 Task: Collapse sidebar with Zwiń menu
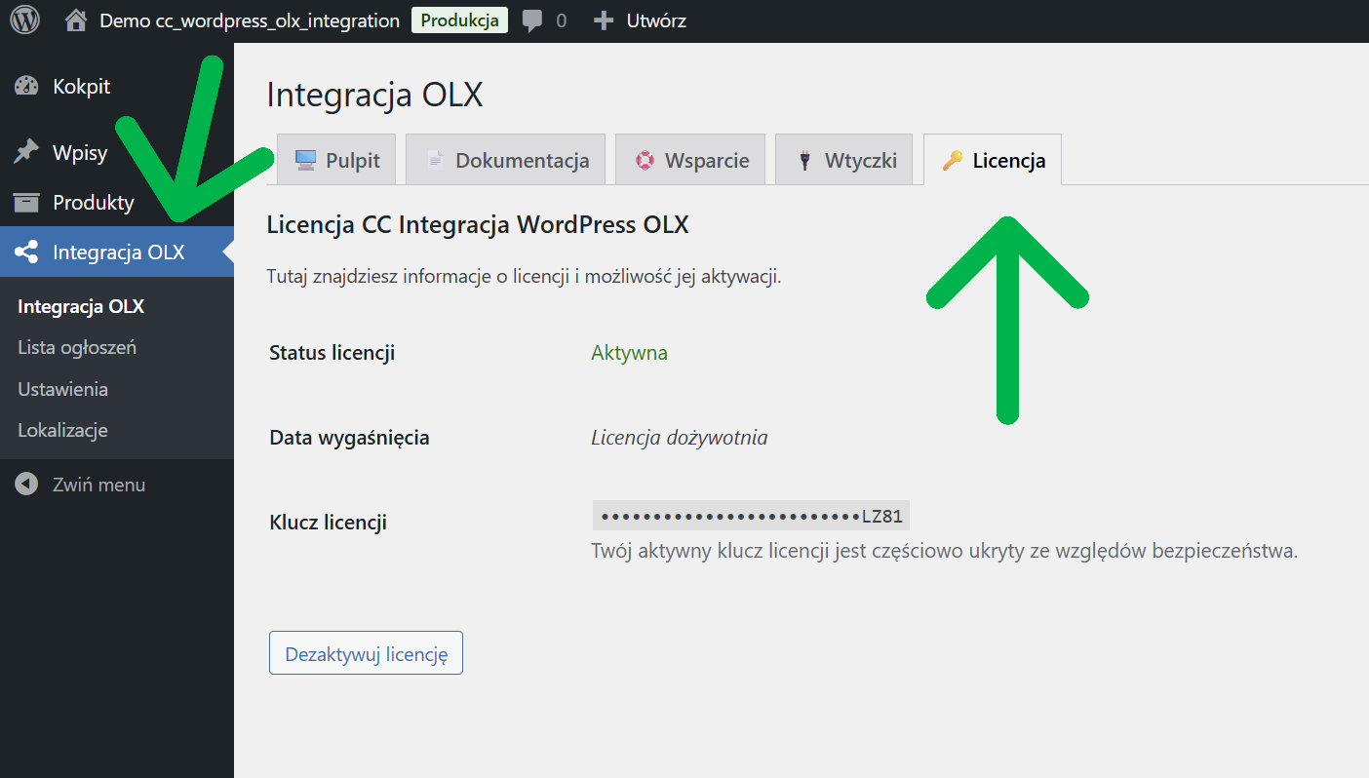pos(98,485)
